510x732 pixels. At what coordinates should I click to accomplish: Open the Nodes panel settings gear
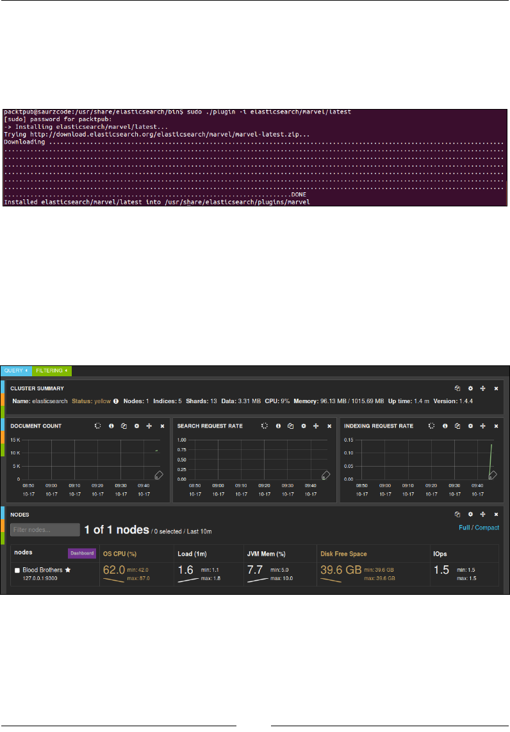point(470,515)
